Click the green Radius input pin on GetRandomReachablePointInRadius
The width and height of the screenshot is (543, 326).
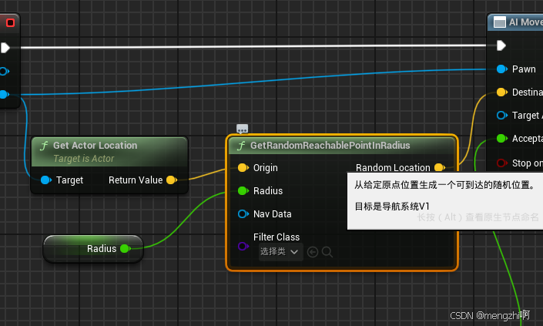point(243,190)
